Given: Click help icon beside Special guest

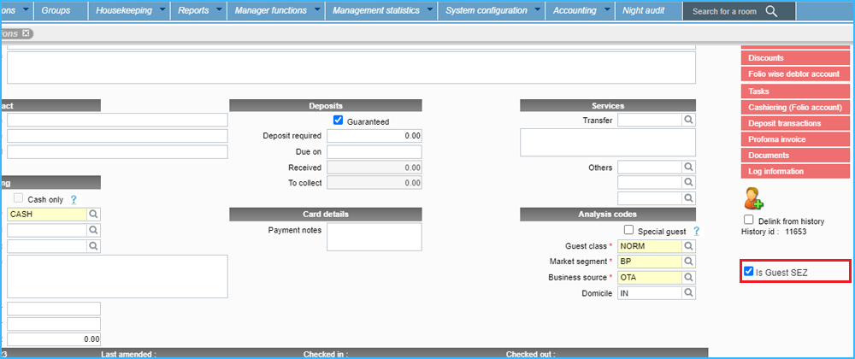Looking at the screenshot, I should click(x=696, y=231).
